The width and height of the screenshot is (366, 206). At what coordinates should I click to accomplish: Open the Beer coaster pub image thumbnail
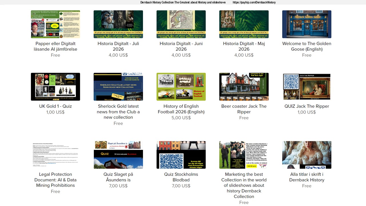point(244,87)
